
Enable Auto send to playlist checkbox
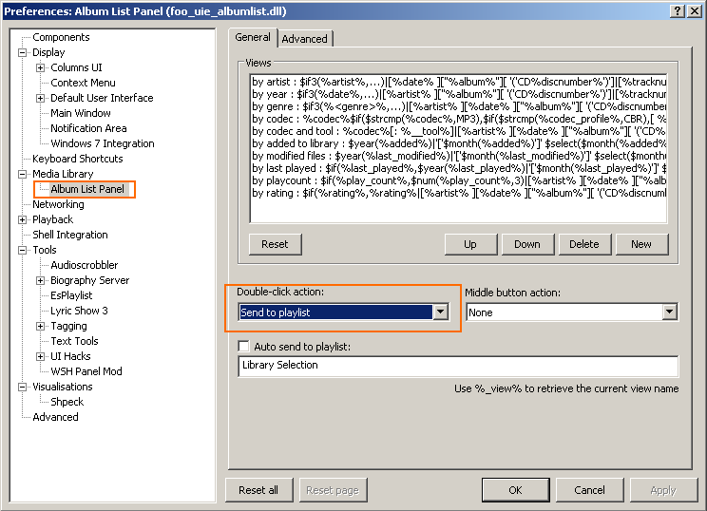click(x=244, y=347)
